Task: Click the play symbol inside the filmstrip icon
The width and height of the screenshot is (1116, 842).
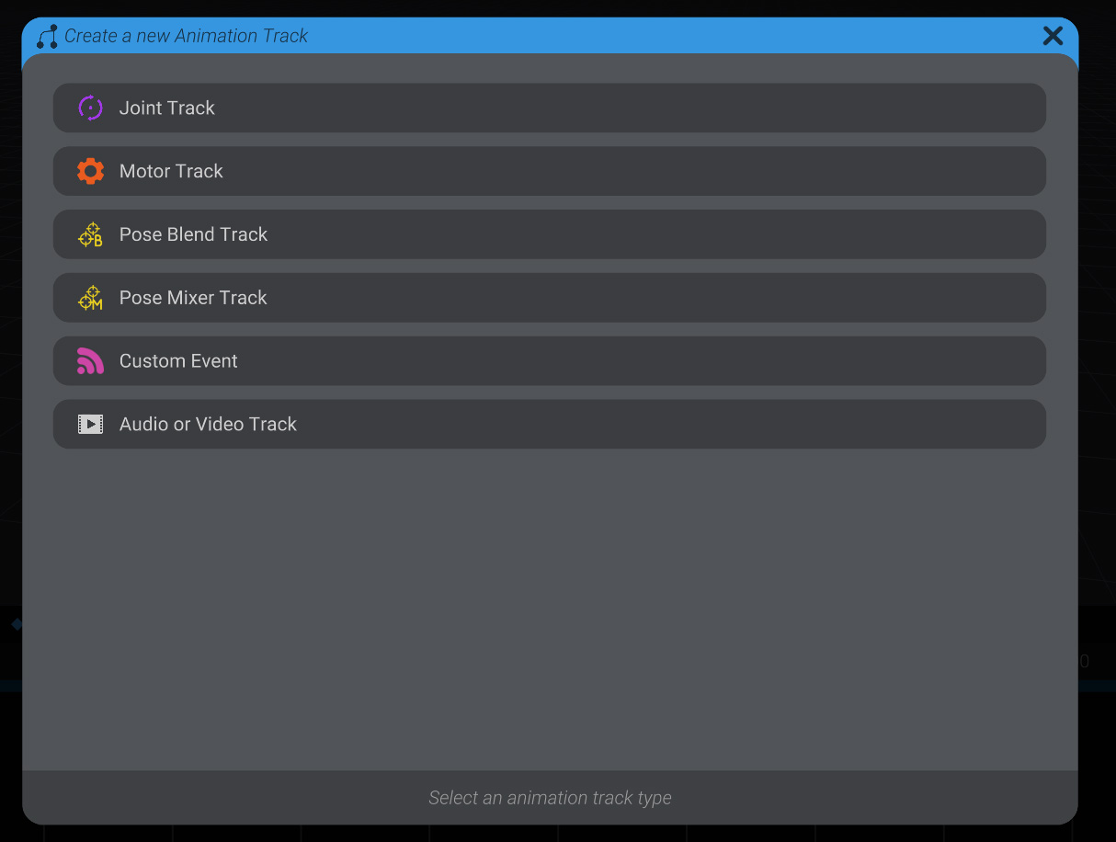Action: pos(90,424)
